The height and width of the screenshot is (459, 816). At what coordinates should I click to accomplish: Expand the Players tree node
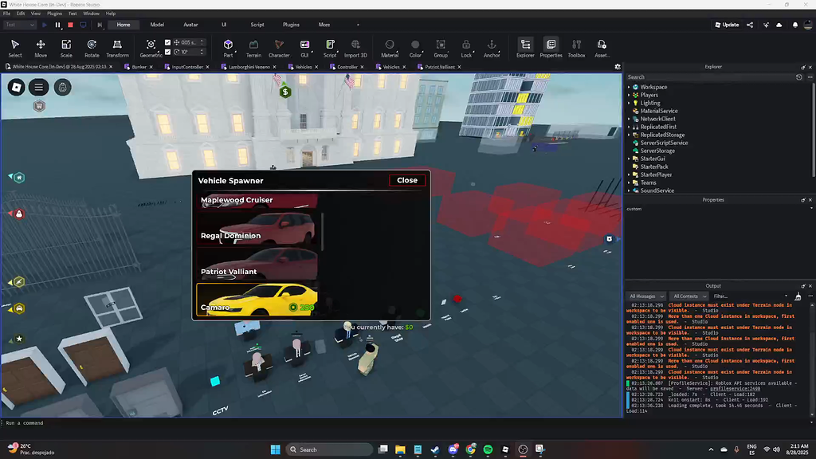click(629, 95)
